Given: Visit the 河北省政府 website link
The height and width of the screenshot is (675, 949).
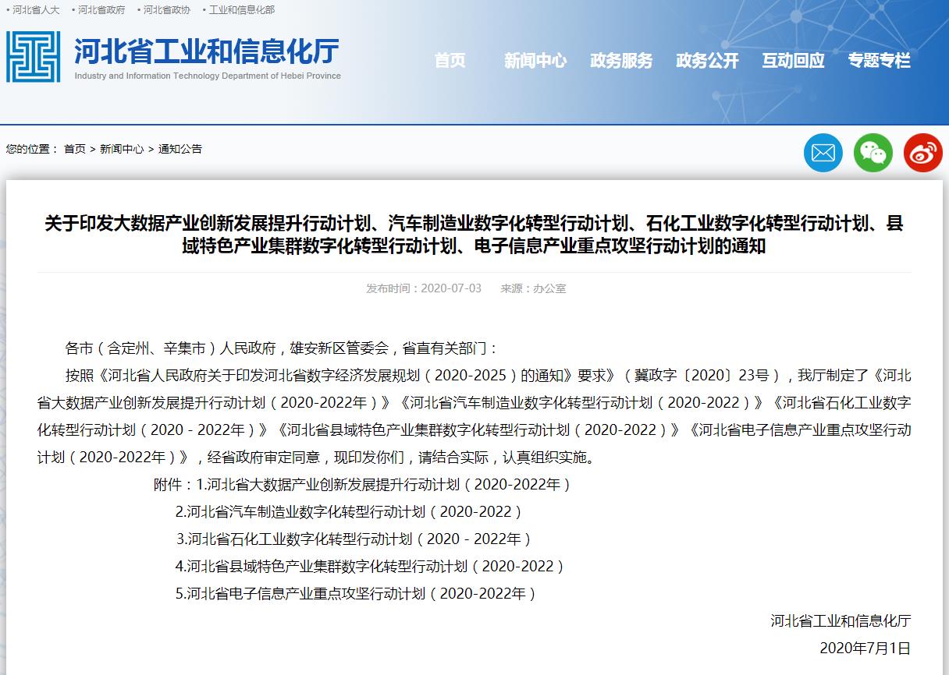Looking at the screenshot, I should 102,10.
